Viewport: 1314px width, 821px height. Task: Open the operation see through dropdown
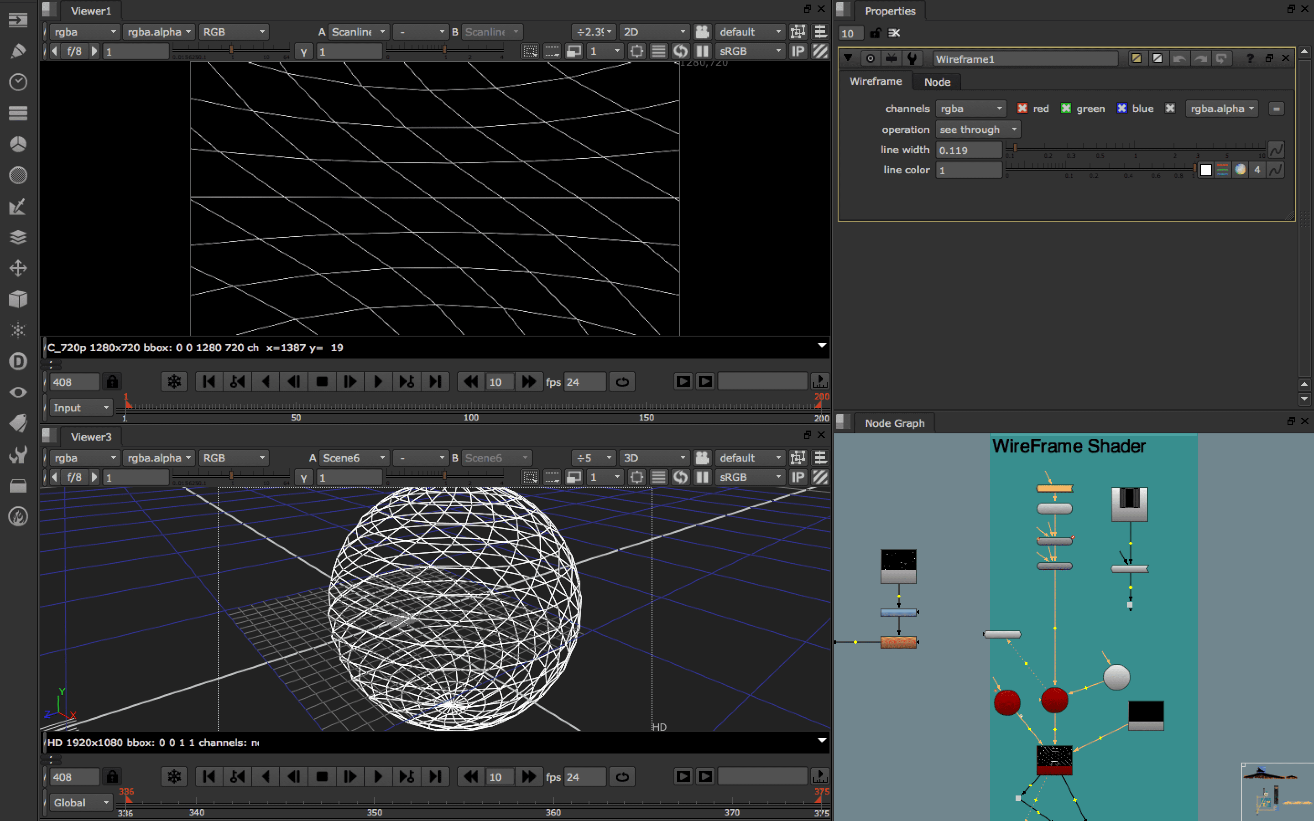[978, 129]
